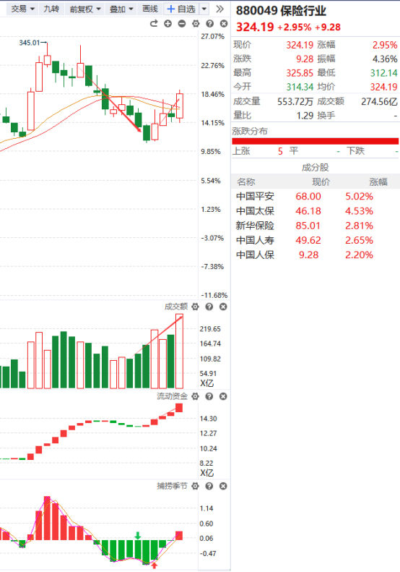Screen dimensions: 400x572
Task: Close the main chart panel via X icon
Action: (x=224, y=24)
